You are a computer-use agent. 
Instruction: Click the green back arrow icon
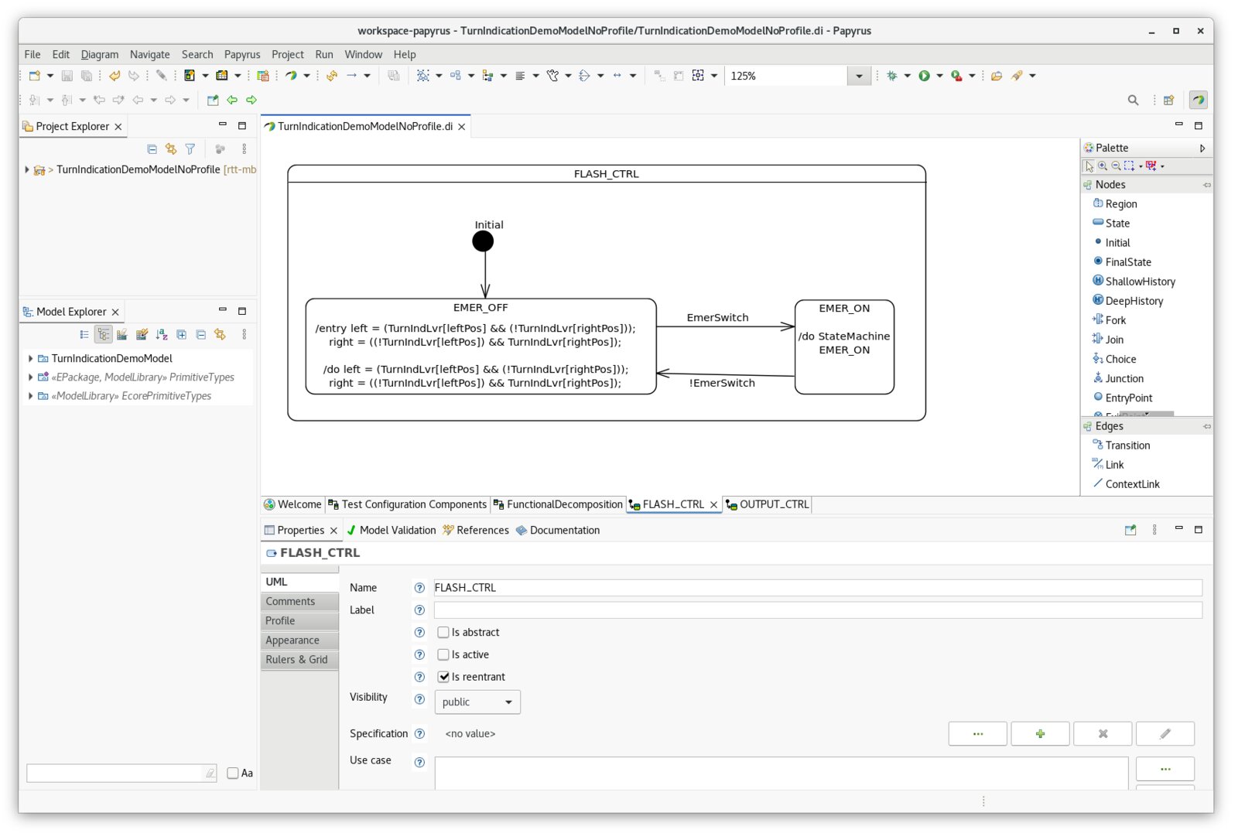[232, 100]
